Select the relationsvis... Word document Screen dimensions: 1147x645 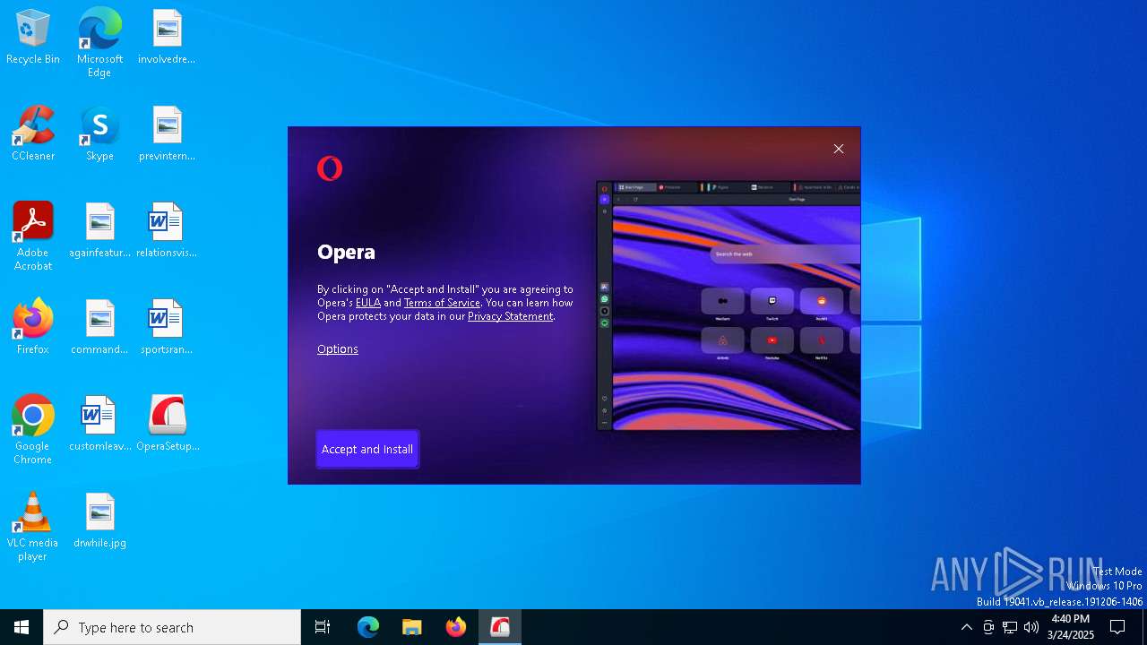[167, 230]
